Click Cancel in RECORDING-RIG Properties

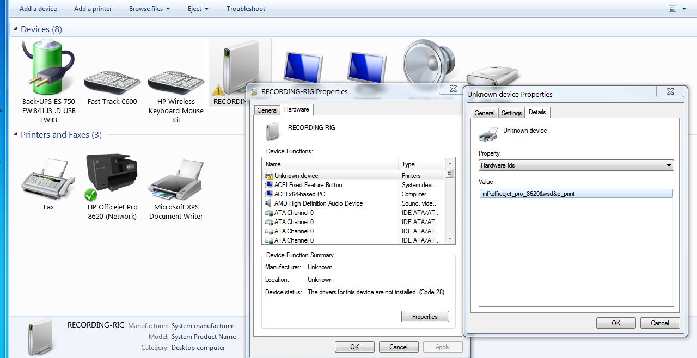[x=399, y=347]
